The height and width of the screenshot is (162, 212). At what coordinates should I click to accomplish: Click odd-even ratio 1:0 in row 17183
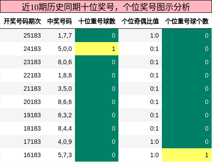tap(154, 142)
